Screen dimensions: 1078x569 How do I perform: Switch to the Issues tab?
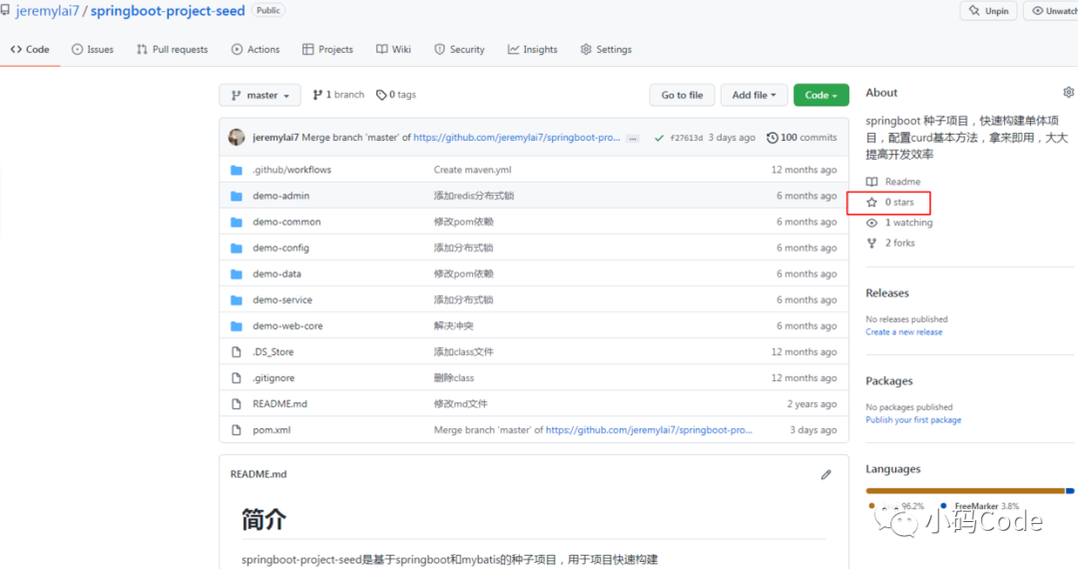pyautogui.click(x=92, y=50)
